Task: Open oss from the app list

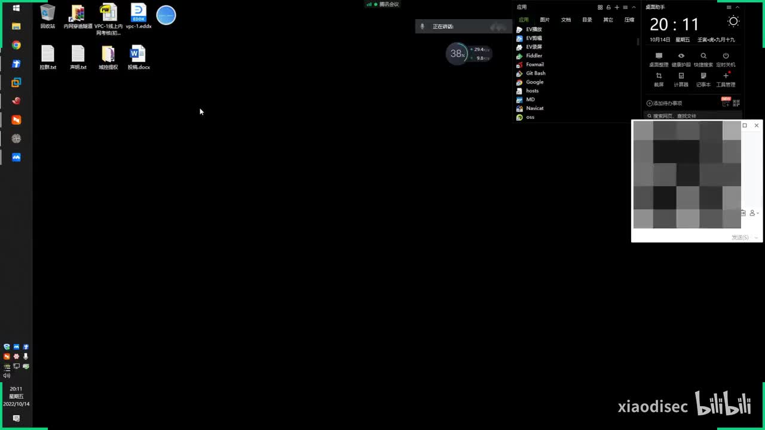Action: click(525, 117)
